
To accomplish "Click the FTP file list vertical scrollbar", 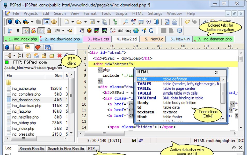I will 71,95.
